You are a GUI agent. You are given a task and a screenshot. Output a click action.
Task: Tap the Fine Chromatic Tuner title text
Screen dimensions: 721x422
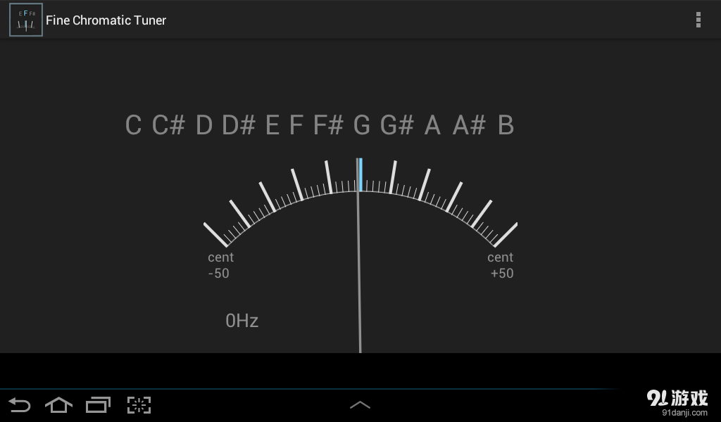click(x=106, y=20)
